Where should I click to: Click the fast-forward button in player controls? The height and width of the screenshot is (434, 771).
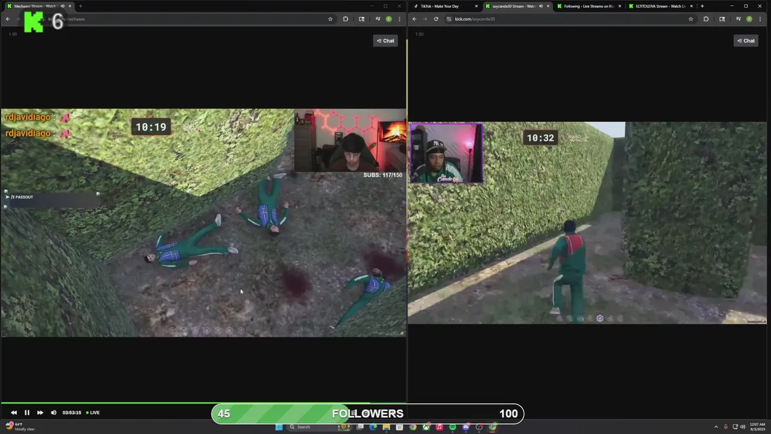coord(40,413)
